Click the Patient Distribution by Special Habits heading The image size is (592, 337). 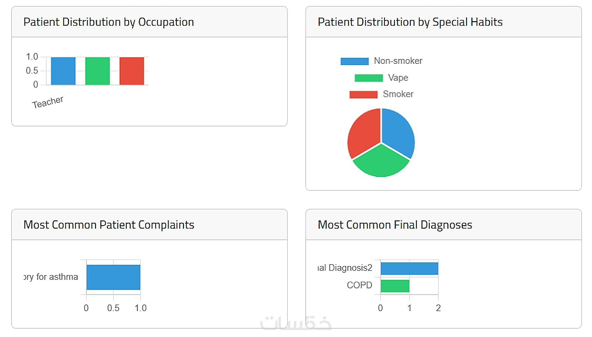pos(410,22)
